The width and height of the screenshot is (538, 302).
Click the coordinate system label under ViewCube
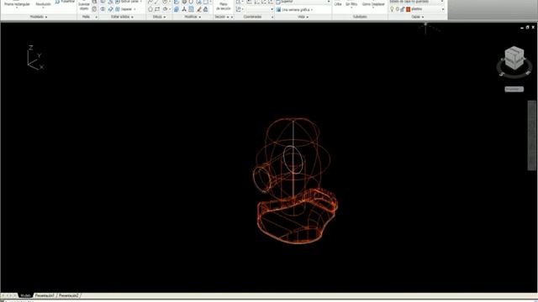tap(514, 89)
